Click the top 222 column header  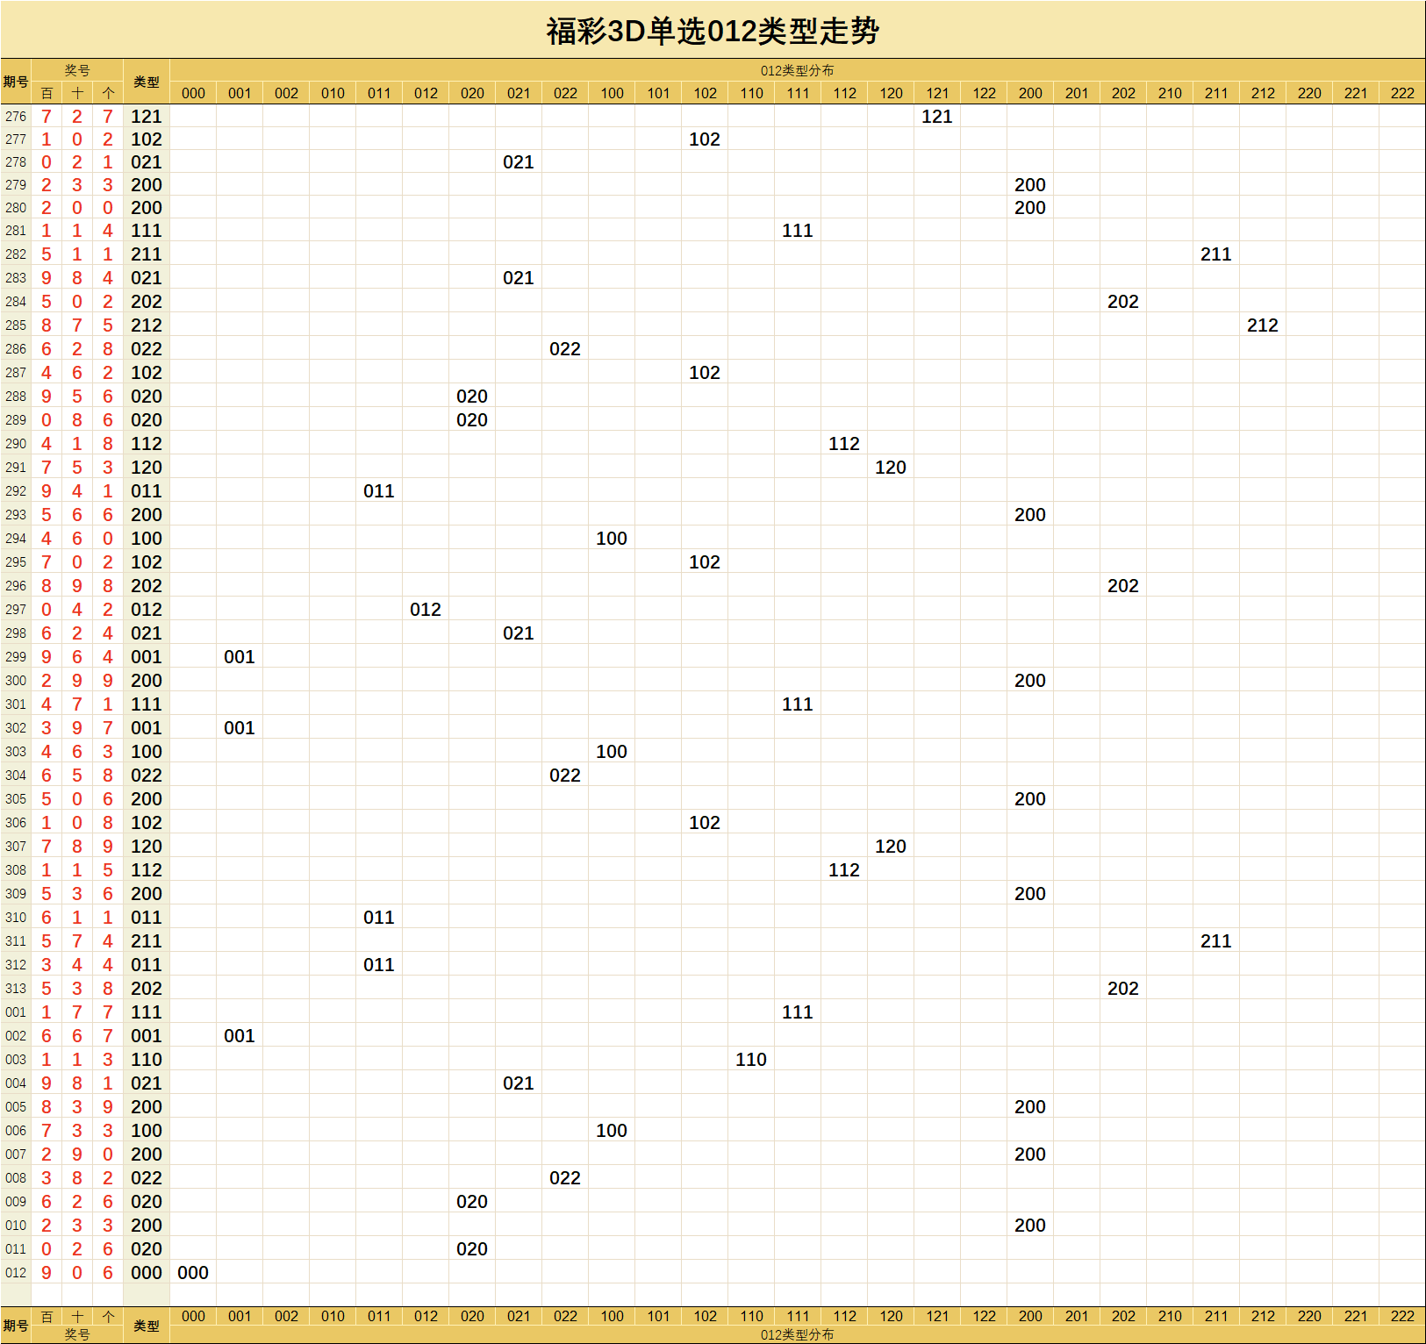tap(1402, 93)
